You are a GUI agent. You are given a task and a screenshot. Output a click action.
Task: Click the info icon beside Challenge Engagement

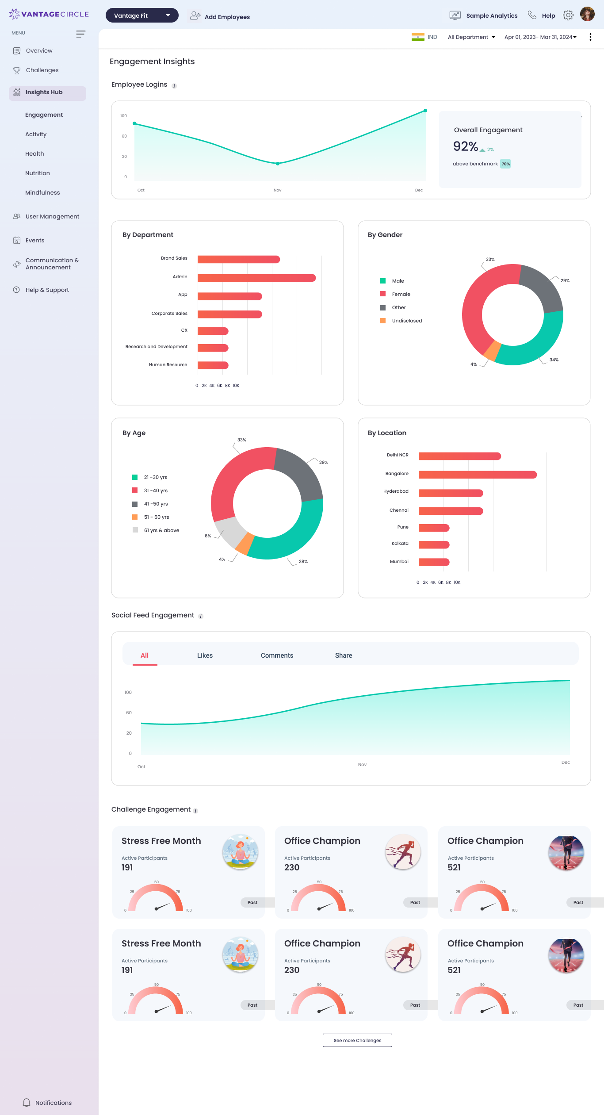195,811
